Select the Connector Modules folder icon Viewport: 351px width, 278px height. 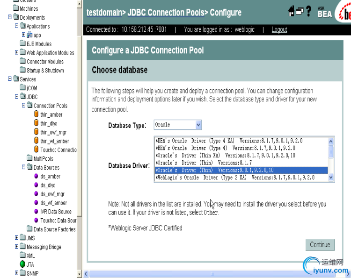click(22, 61)
